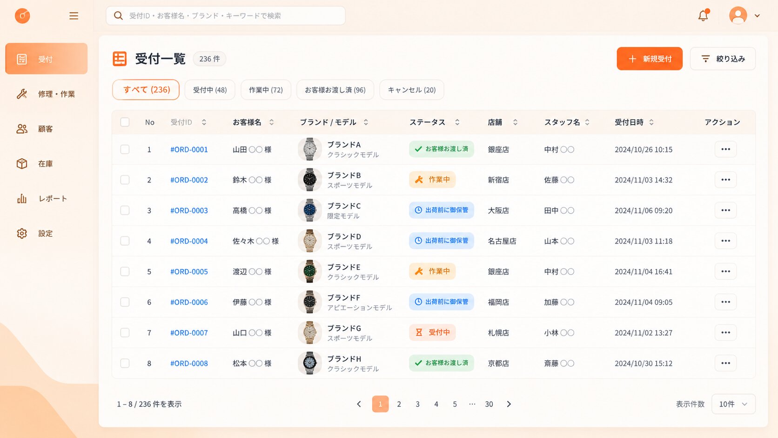Go to page 30

coord(489,404)
